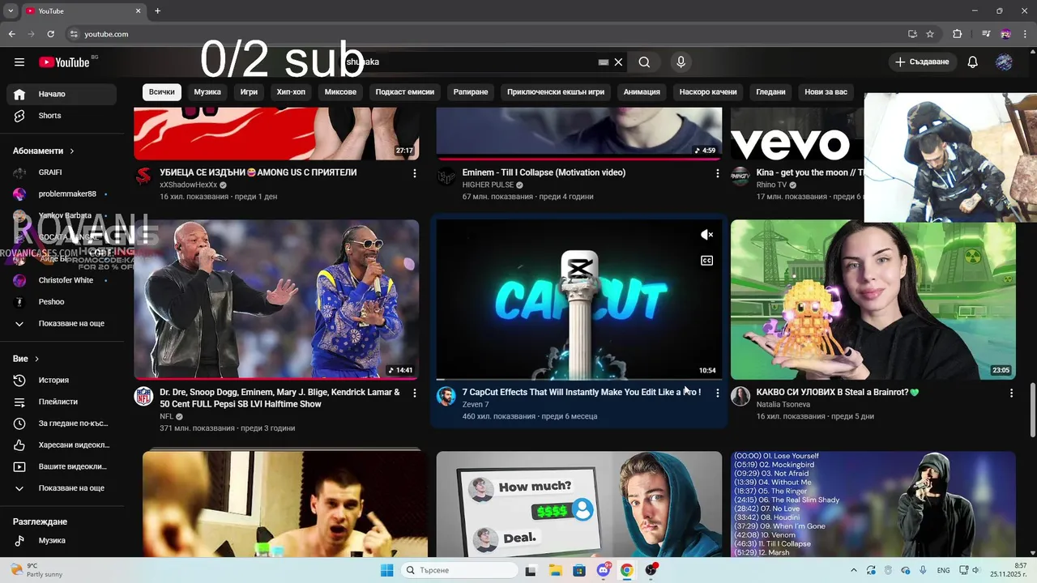This screenshot has height=583, width=1037.
Task: Open GRAIFI subscription channel
Action: click(x=62, y=172)
